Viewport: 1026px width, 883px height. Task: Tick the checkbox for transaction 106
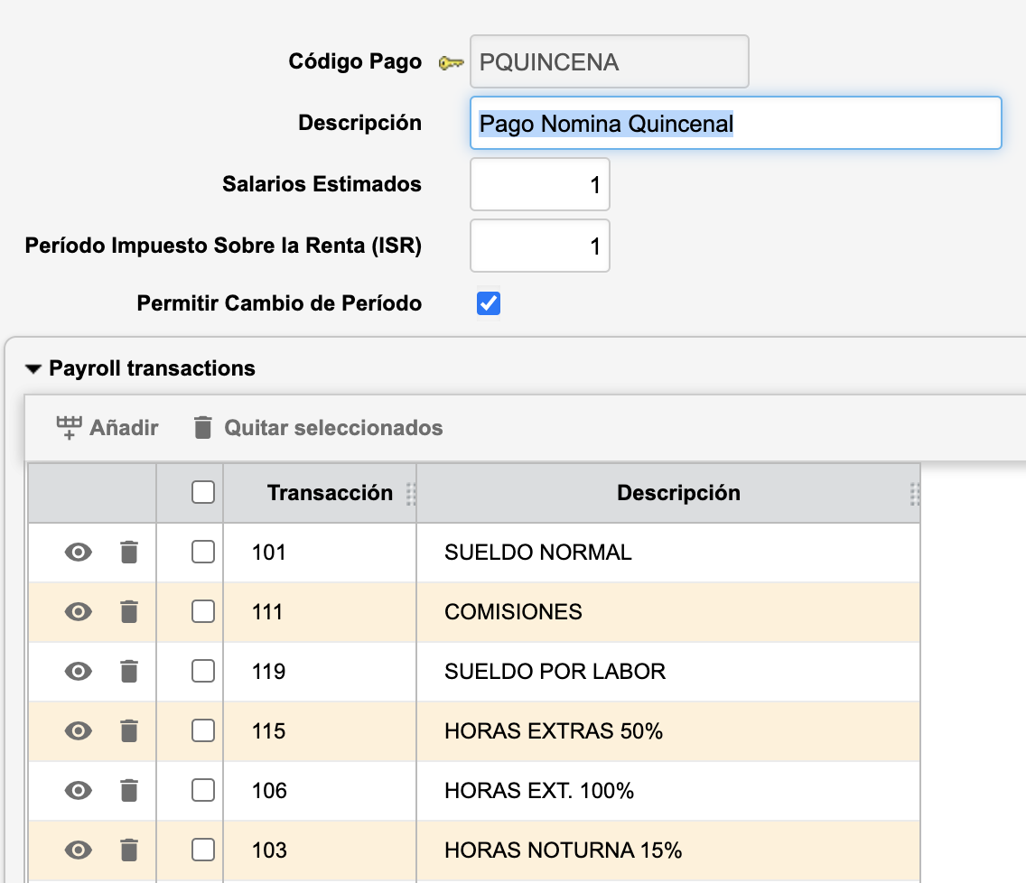203,791
